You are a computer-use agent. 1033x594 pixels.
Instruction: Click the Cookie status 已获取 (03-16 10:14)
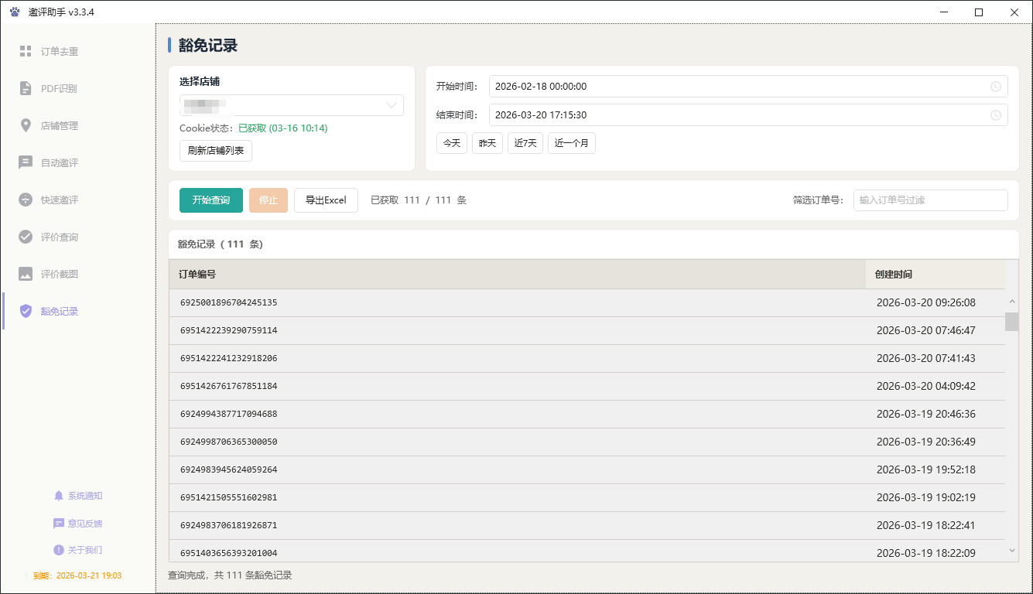click(x=282, y=128)
